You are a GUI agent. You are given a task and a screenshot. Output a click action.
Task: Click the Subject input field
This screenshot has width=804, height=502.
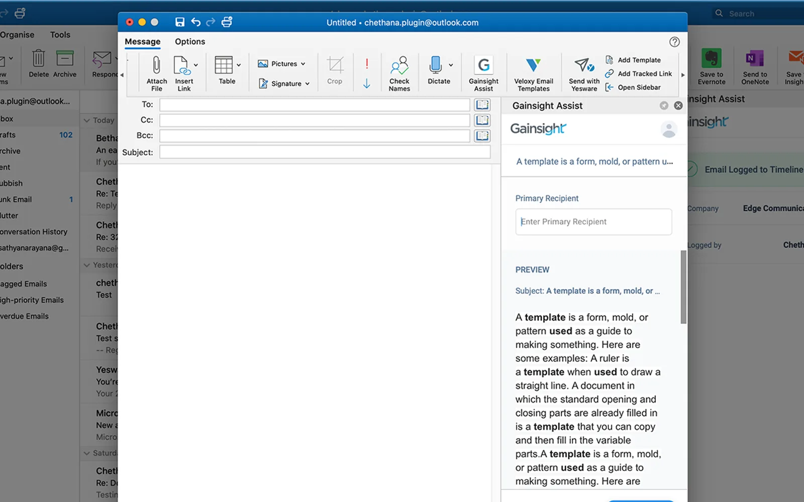click(325, 152)
